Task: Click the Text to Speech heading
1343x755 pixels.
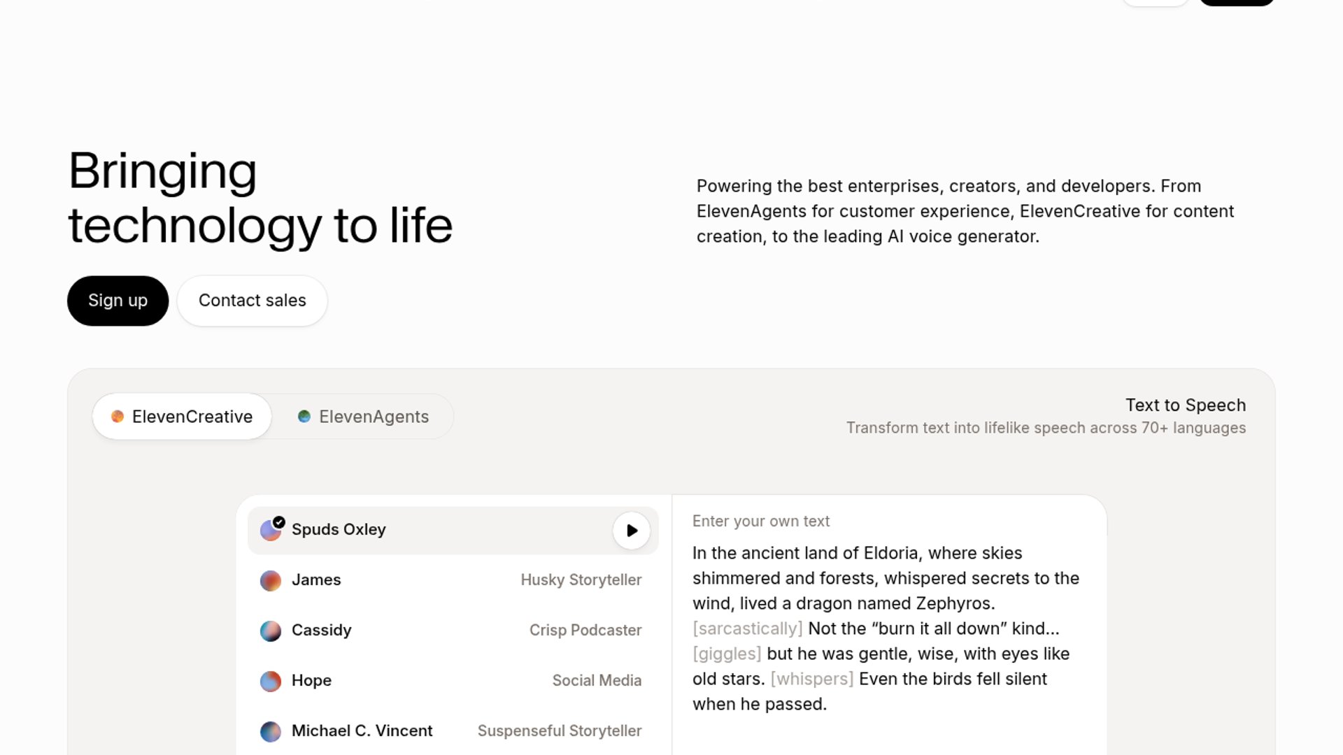Action: click(1185, 405)
